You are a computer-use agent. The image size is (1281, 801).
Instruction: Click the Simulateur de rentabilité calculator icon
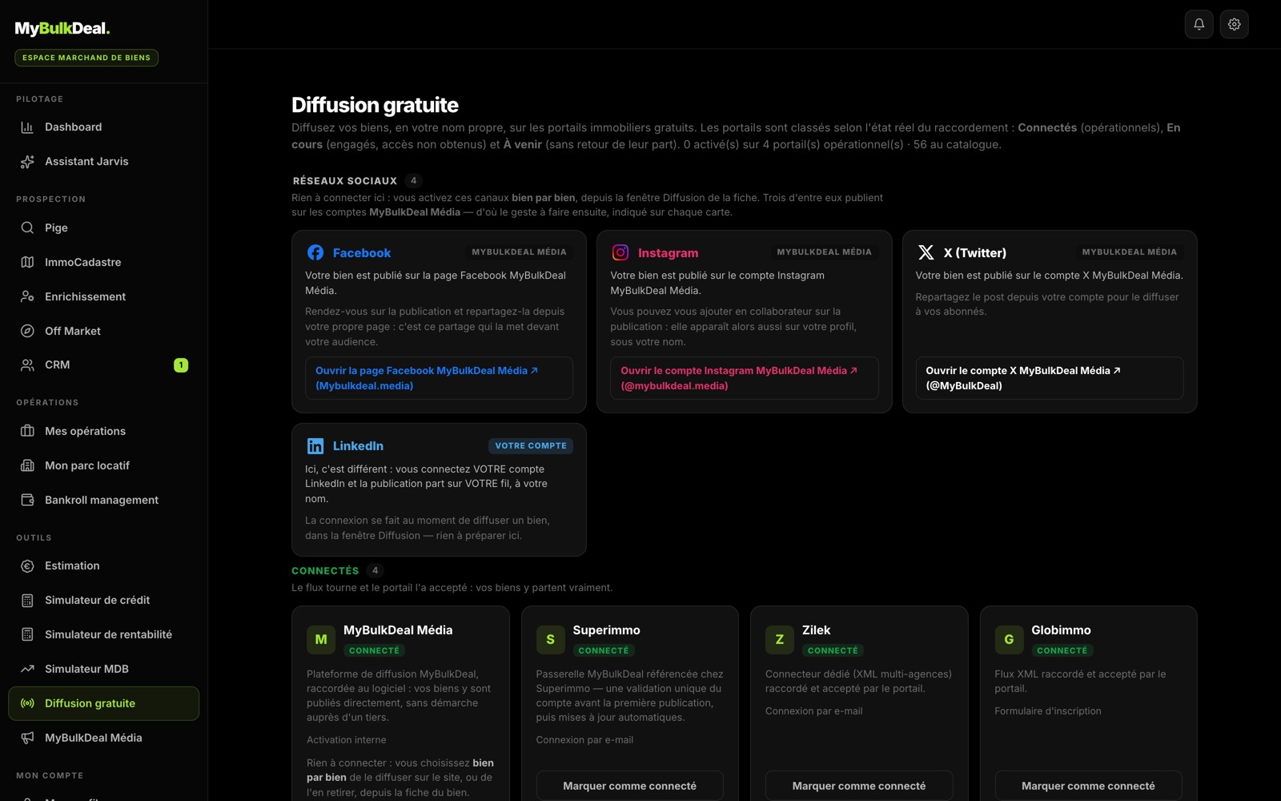point(27,634)
